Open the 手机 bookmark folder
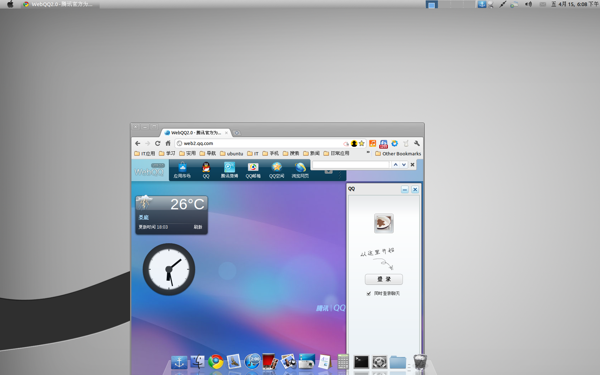600x375 pixels. [x=270, y=153]
